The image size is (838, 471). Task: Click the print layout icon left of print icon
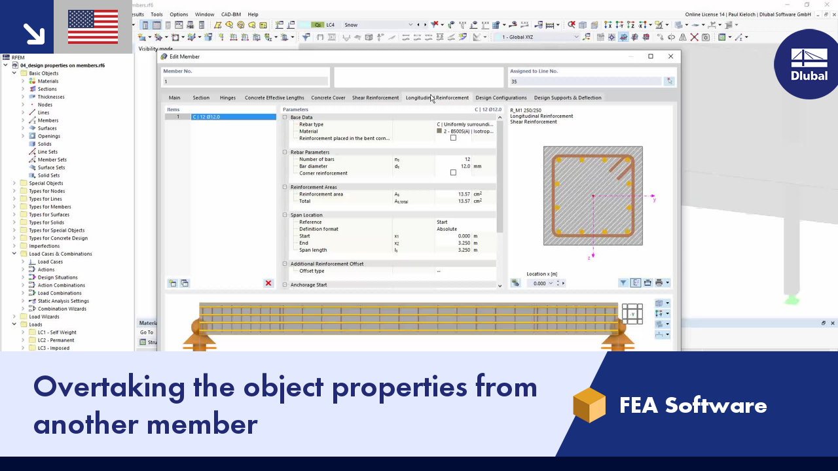coord(647,283)
